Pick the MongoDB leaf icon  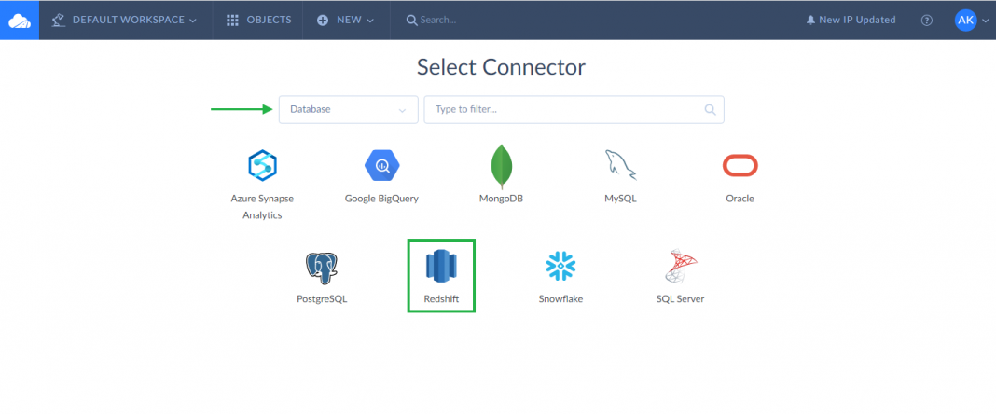501,167
